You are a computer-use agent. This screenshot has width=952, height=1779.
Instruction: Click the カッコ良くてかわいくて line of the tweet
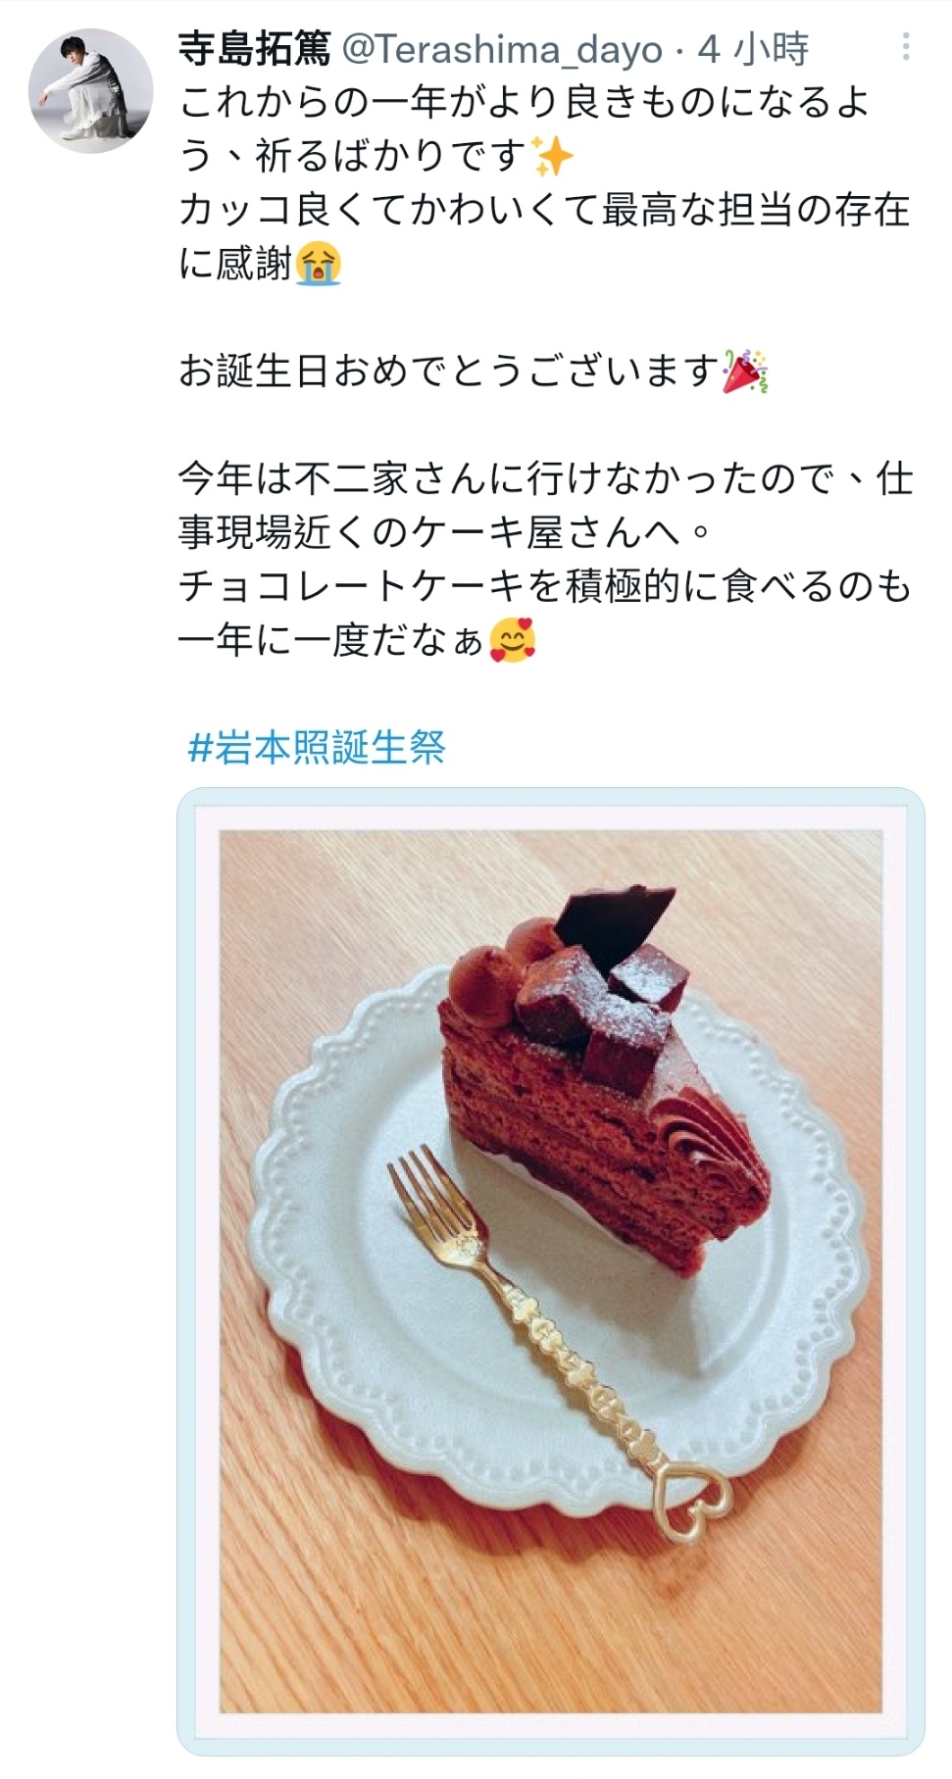point(545,210)
